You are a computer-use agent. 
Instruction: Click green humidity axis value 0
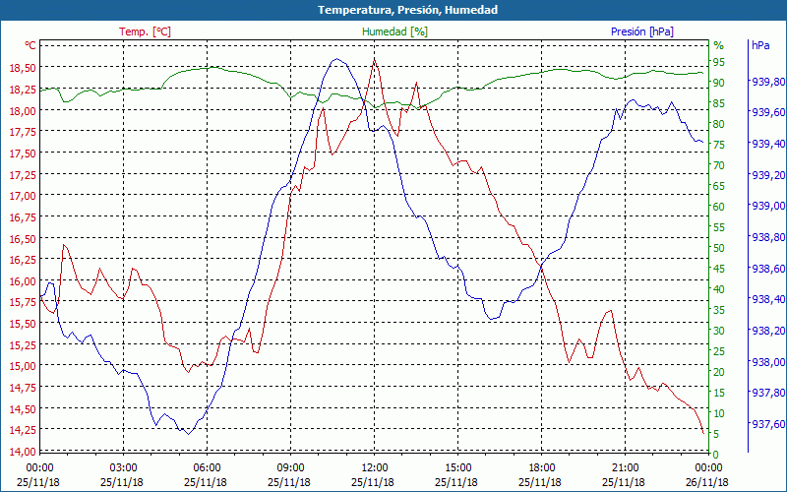716,455
